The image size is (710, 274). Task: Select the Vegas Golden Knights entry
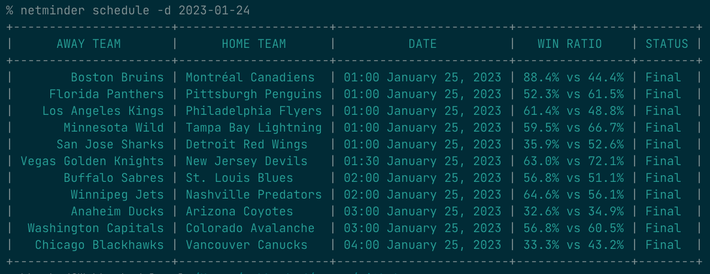click(x=92, y=161)
